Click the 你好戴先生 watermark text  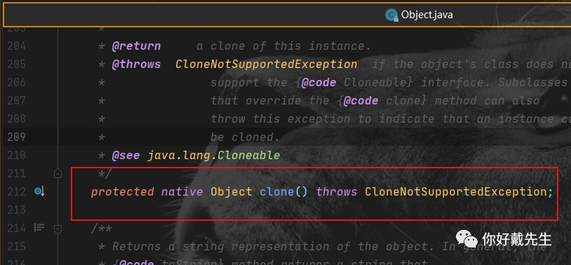point(517,240)
